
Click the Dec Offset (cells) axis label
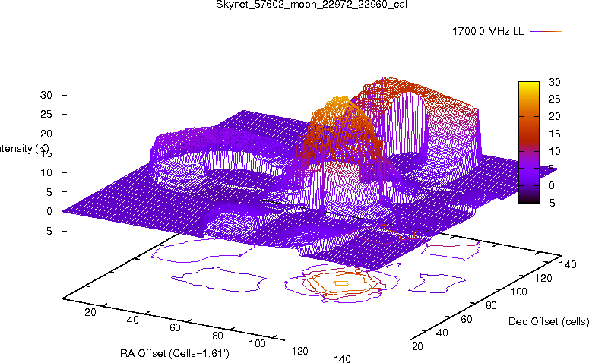[x=549, y=321]
